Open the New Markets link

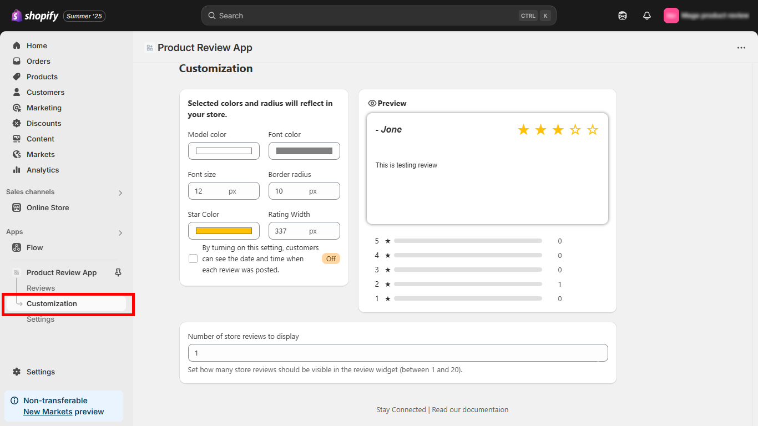(48, 412)
